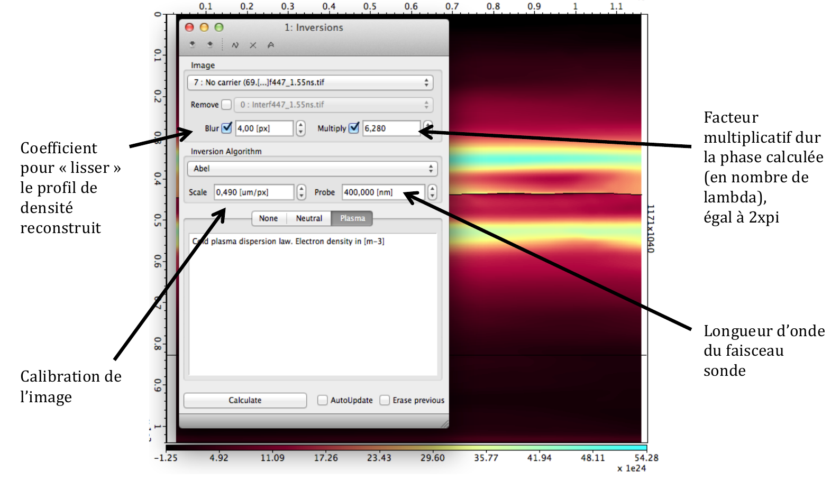Image resolution: width=840 pixels, height=481 pixels.
Task: Click the X-shaped cross toolbar icon
Action: point(253,45)
